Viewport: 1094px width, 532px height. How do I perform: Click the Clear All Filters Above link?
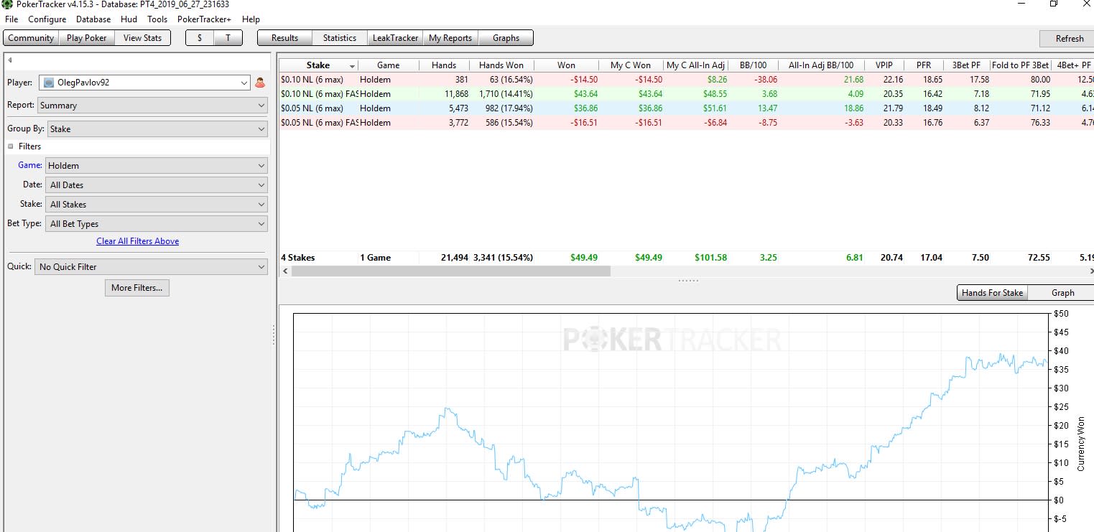point(138,241)
